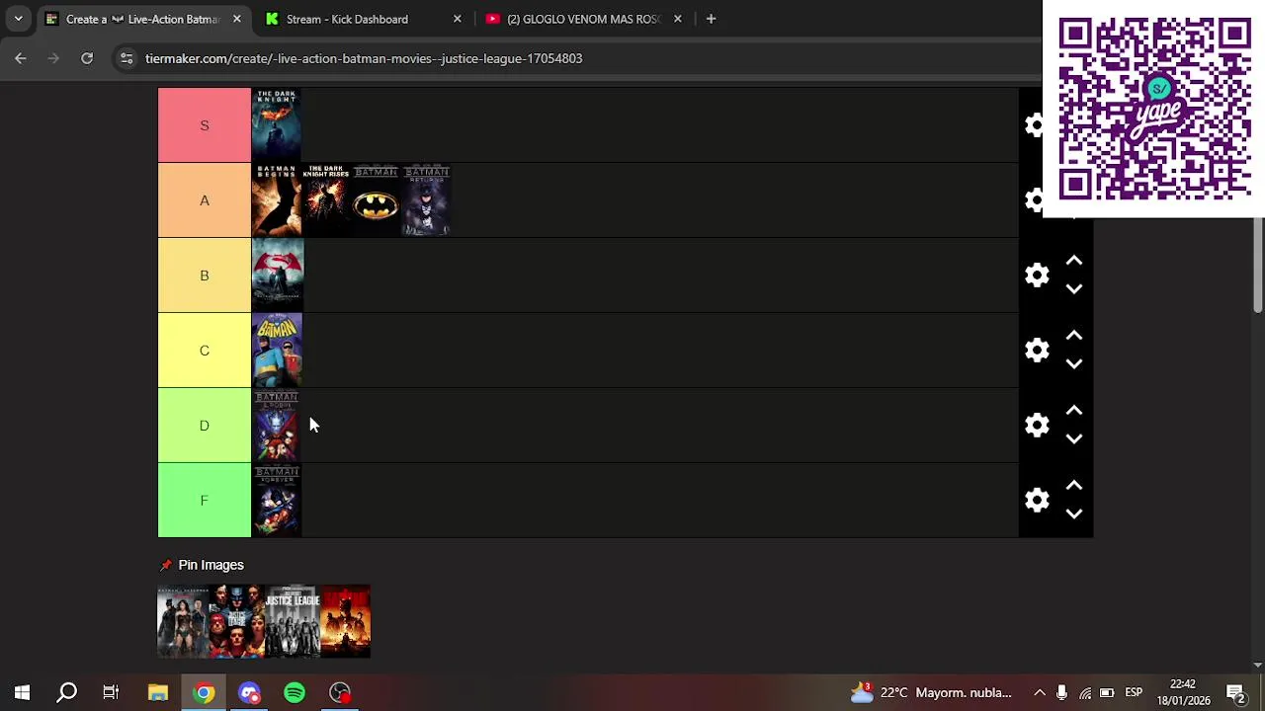Move tier F row up
This screenshot has width=1265, height=711.
(1074, 487)
